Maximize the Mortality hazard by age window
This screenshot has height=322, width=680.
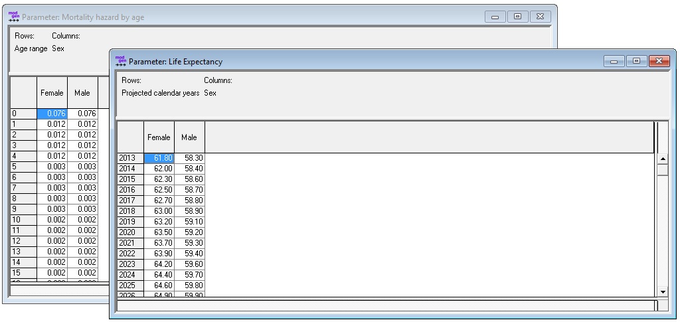click(x=517, y=17)
